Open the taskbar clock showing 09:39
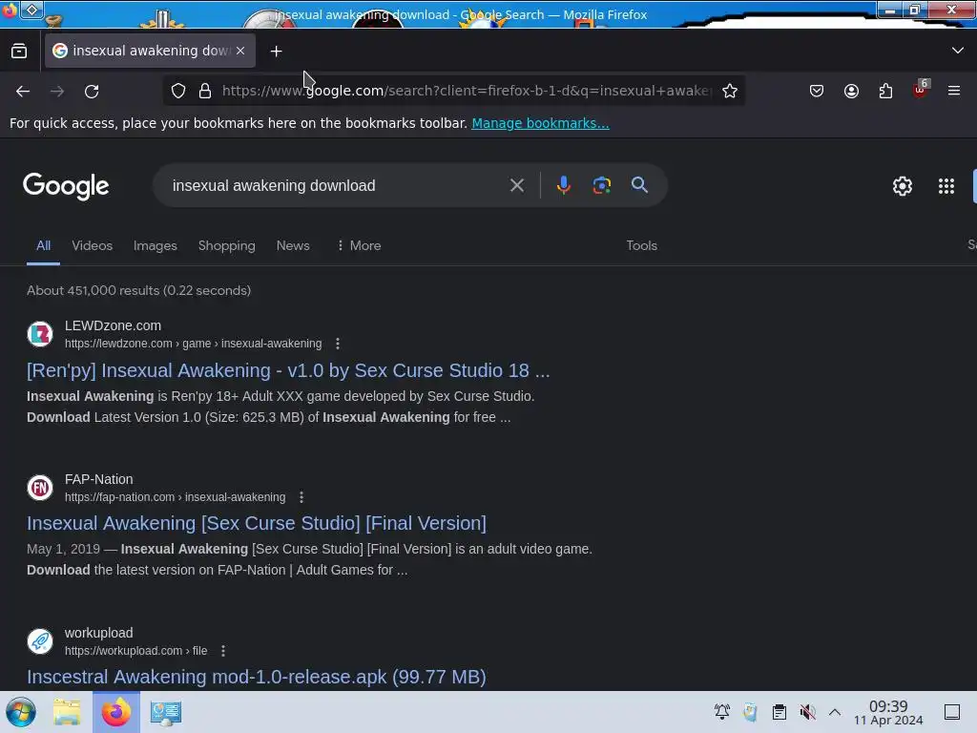Viewport: 977px width, 733px height. 888,712
